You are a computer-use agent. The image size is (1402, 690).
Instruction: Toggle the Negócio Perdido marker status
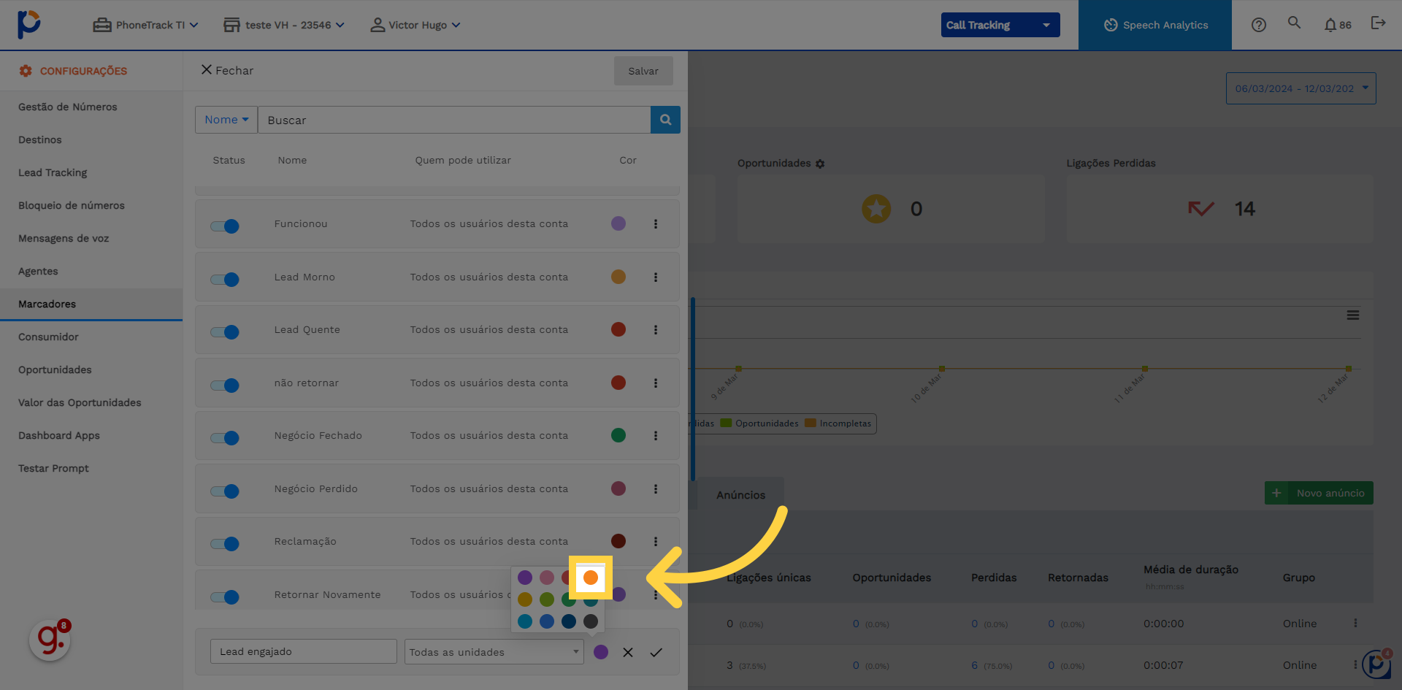[225, 491]
